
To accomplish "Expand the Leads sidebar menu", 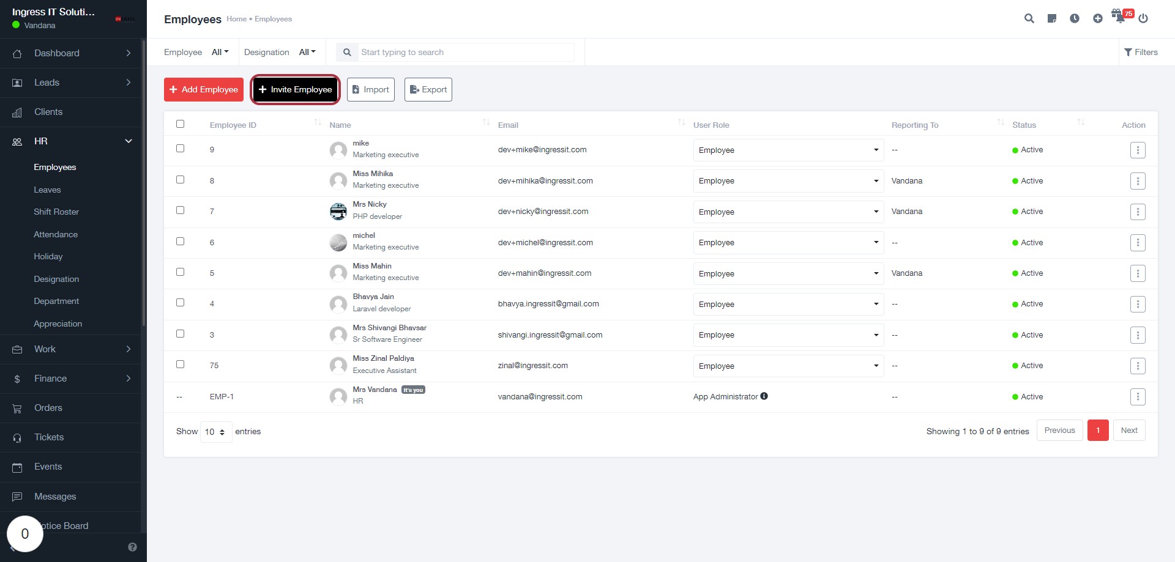I will 70,83.
